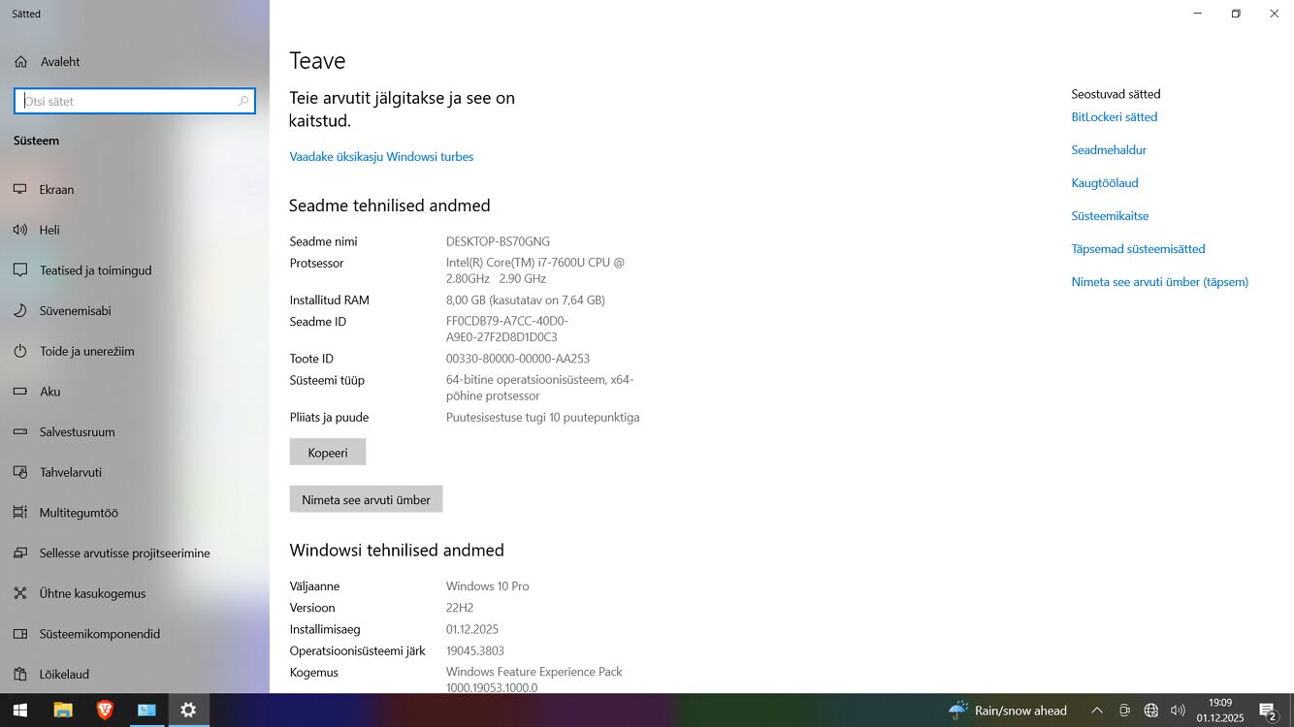Show hidden system tray icons
Viewport: 1294px width, 727px height.
pos(1097,711)
